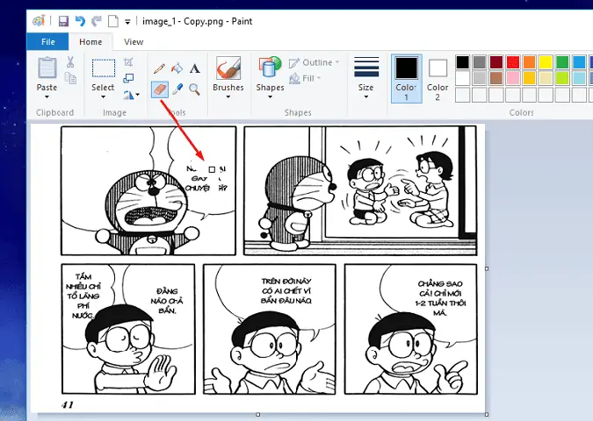
Task: Pick the black color swatch
Action: [462, 62]
